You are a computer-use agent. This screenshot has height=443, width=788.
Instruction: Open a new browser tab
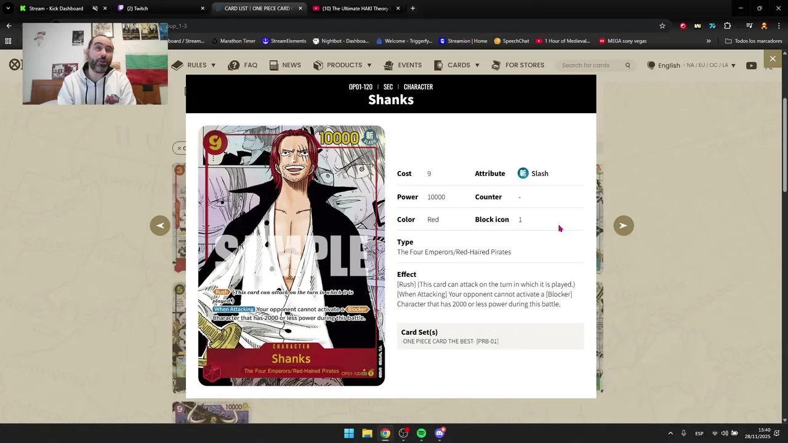coord(412,9)
